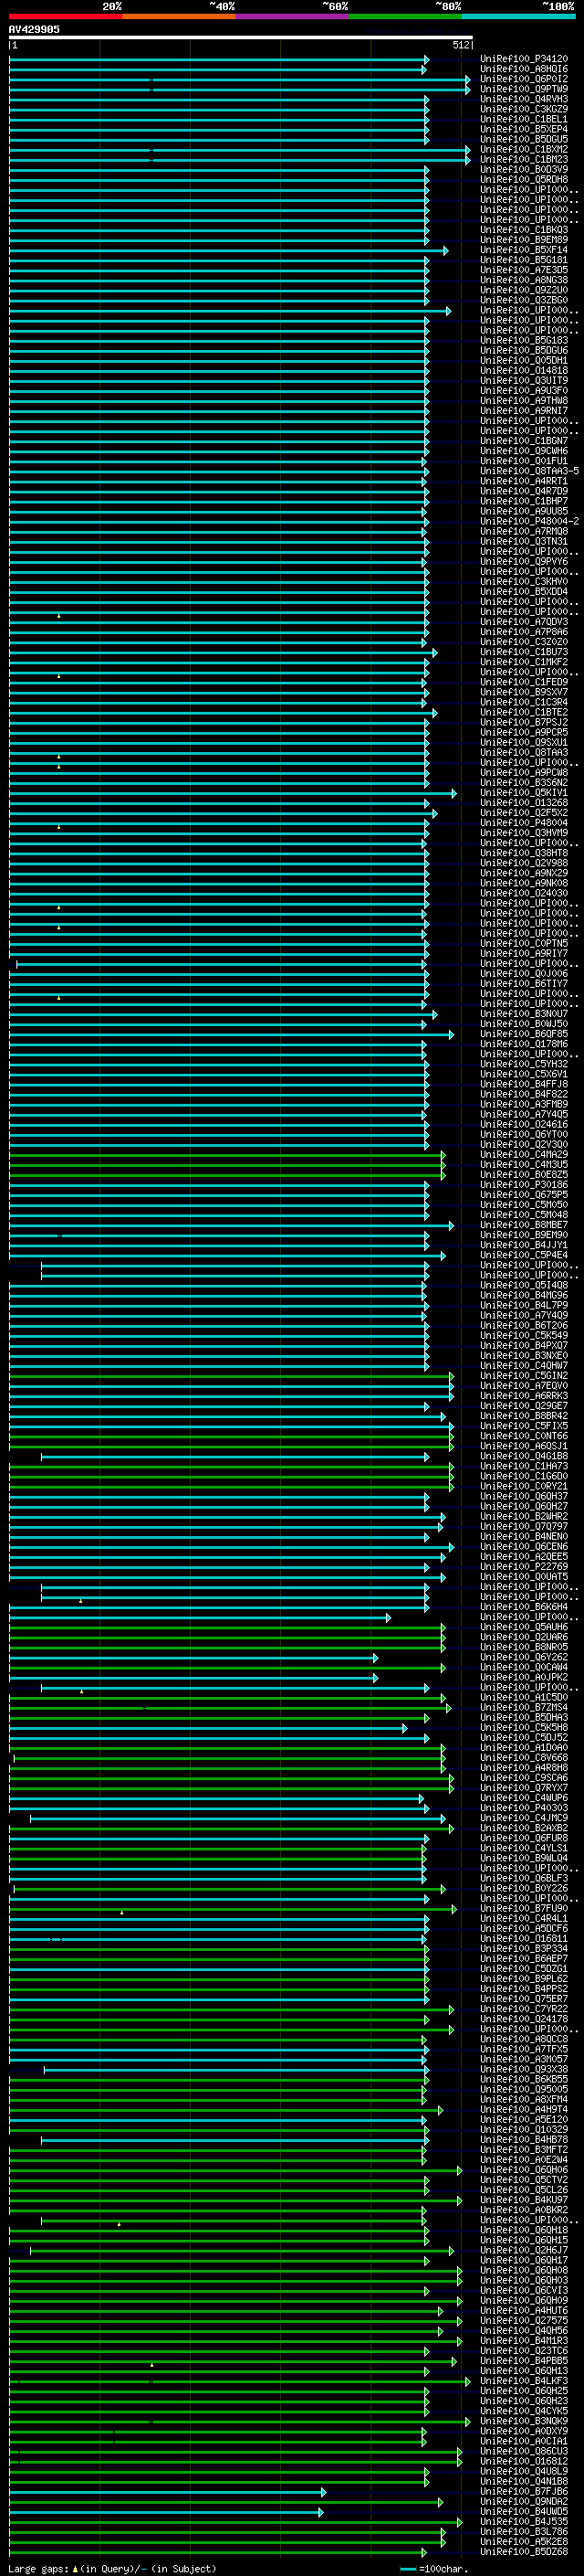Click the 512 query length marker

[x=460, y=45]
